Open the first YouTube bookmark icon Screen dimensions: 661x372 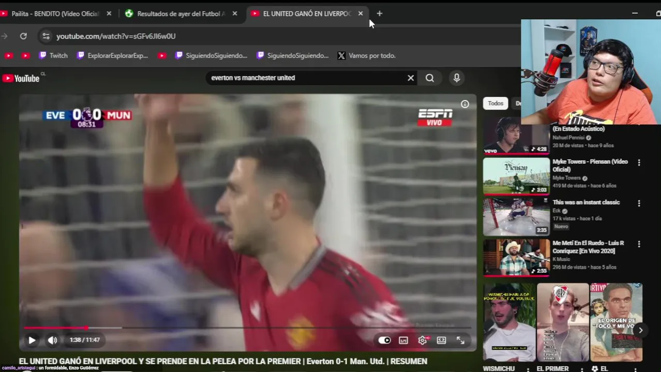coord(8,56)
